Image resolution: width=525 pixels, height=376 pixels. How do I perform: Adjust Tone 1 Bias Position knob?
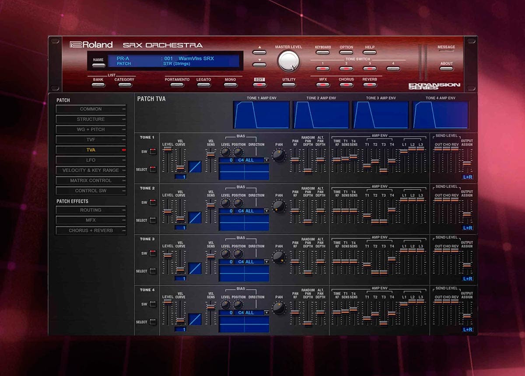point(238,152)
